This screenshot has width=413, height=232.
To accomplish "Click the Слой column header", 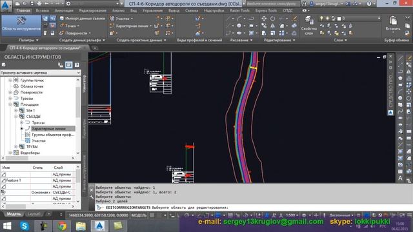I will (x=58, y=168).
